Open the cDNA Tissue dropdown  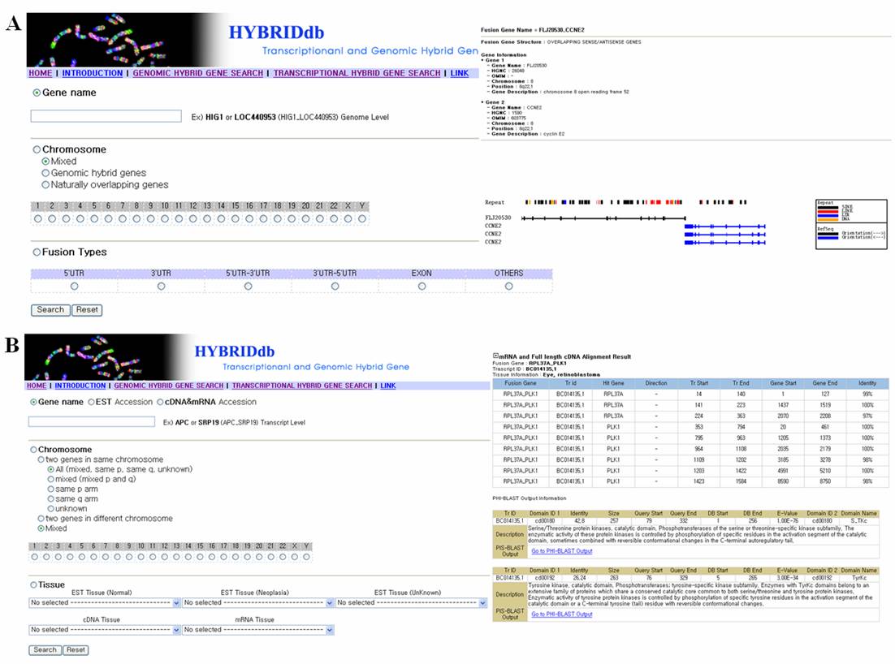coord(105,630)
